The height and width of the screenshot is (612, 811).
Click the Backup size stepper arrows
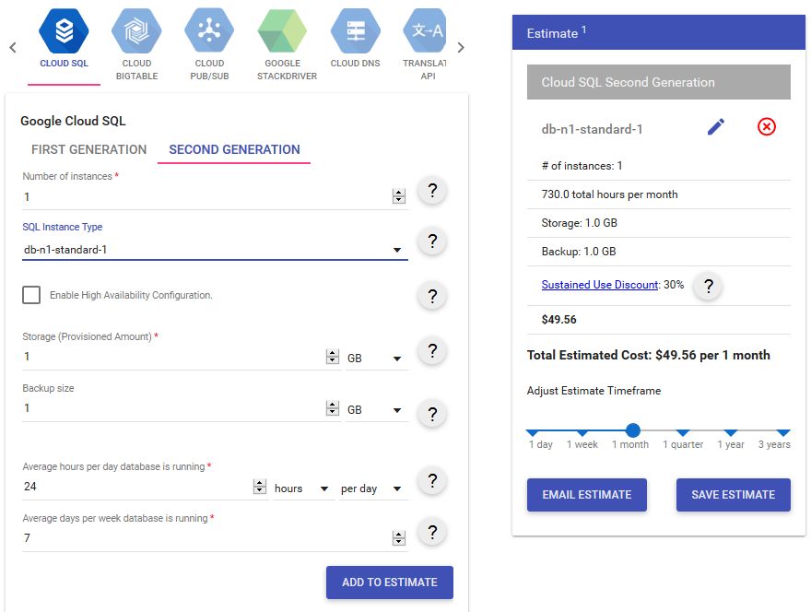(333, 408)
